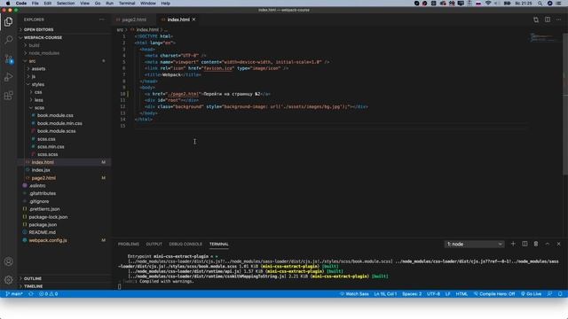Open the notifications bell in status bar
568x319 pixels.
(x=560, y=294)
